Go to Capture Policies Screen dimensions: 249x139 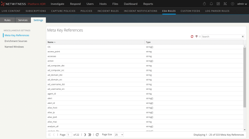tap(63, 11)
